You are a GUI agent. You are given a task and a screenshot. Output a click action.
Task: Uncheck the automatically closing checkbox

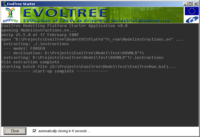coord(35,131)
